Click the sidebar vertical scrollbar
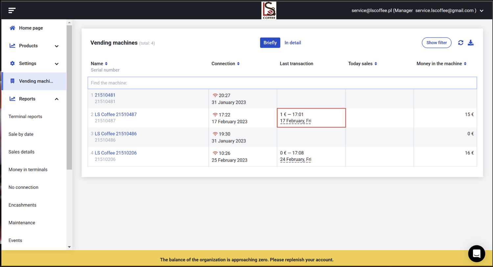493x267 pixels. point(69,99)
